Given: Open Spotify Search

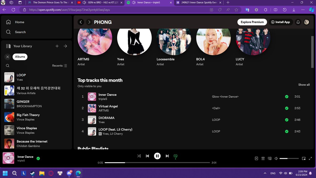Looking at the screenshot, I should pyautogui.click(x=16, y=32).
